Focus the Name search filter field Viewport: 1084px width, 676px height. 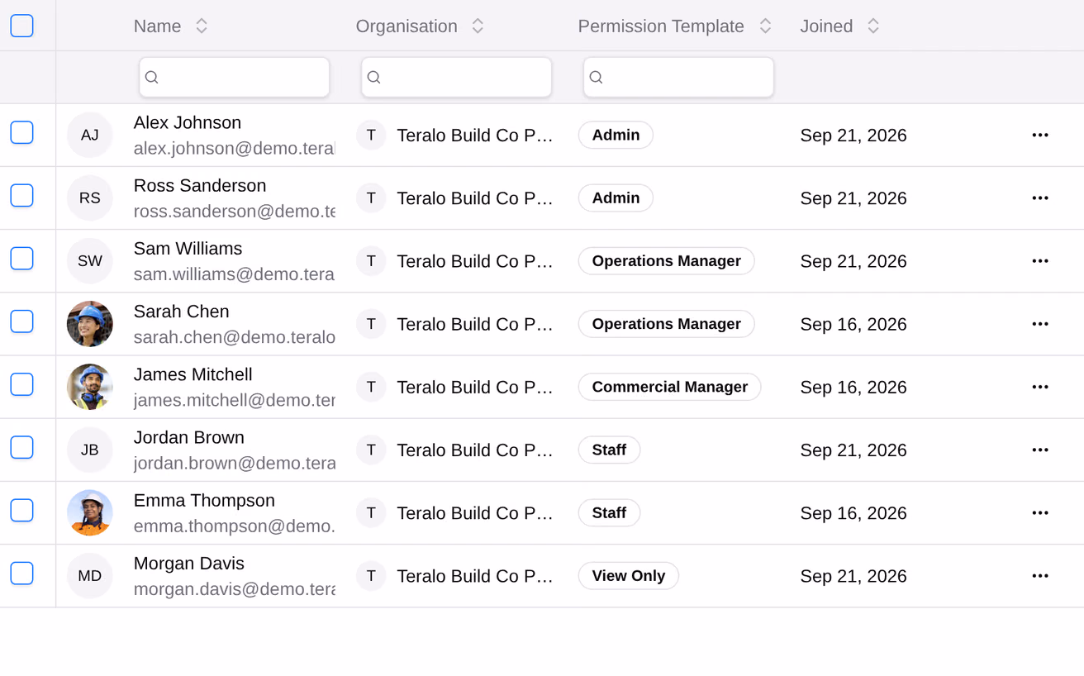(x=235, y=77)
